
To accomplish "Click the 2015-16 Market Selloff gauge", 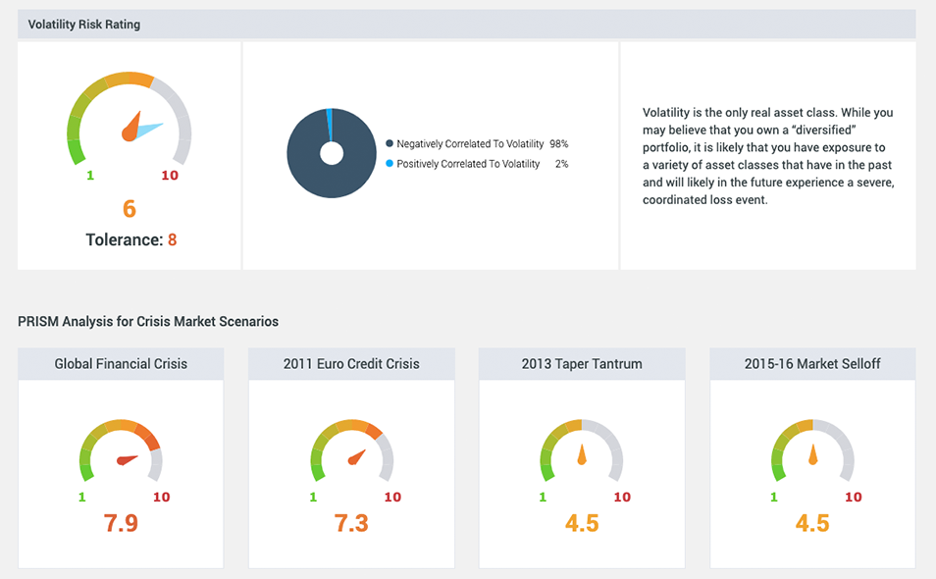I will click(x=811, y=454).
